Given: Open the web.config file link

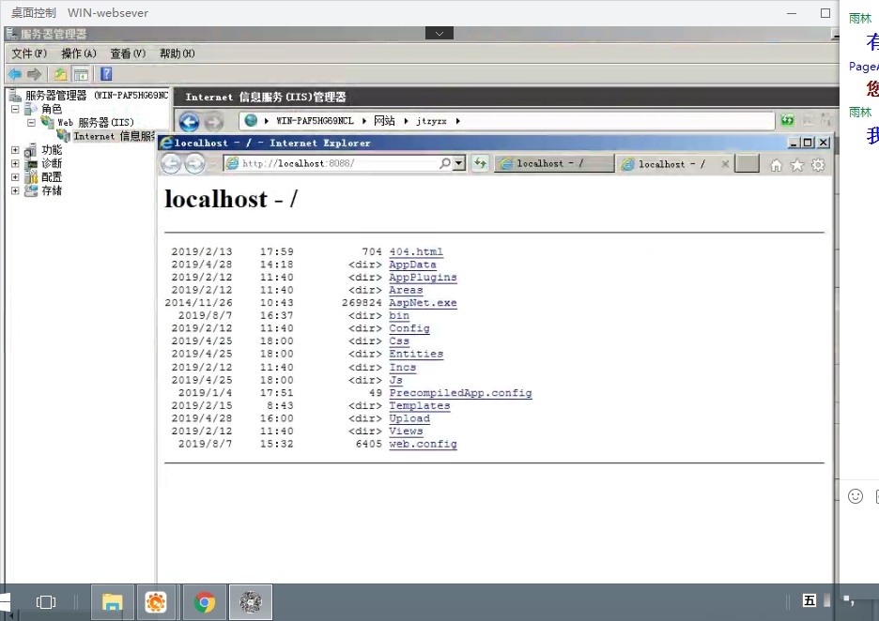Looking at the screenshot, I should click(423, 445).
